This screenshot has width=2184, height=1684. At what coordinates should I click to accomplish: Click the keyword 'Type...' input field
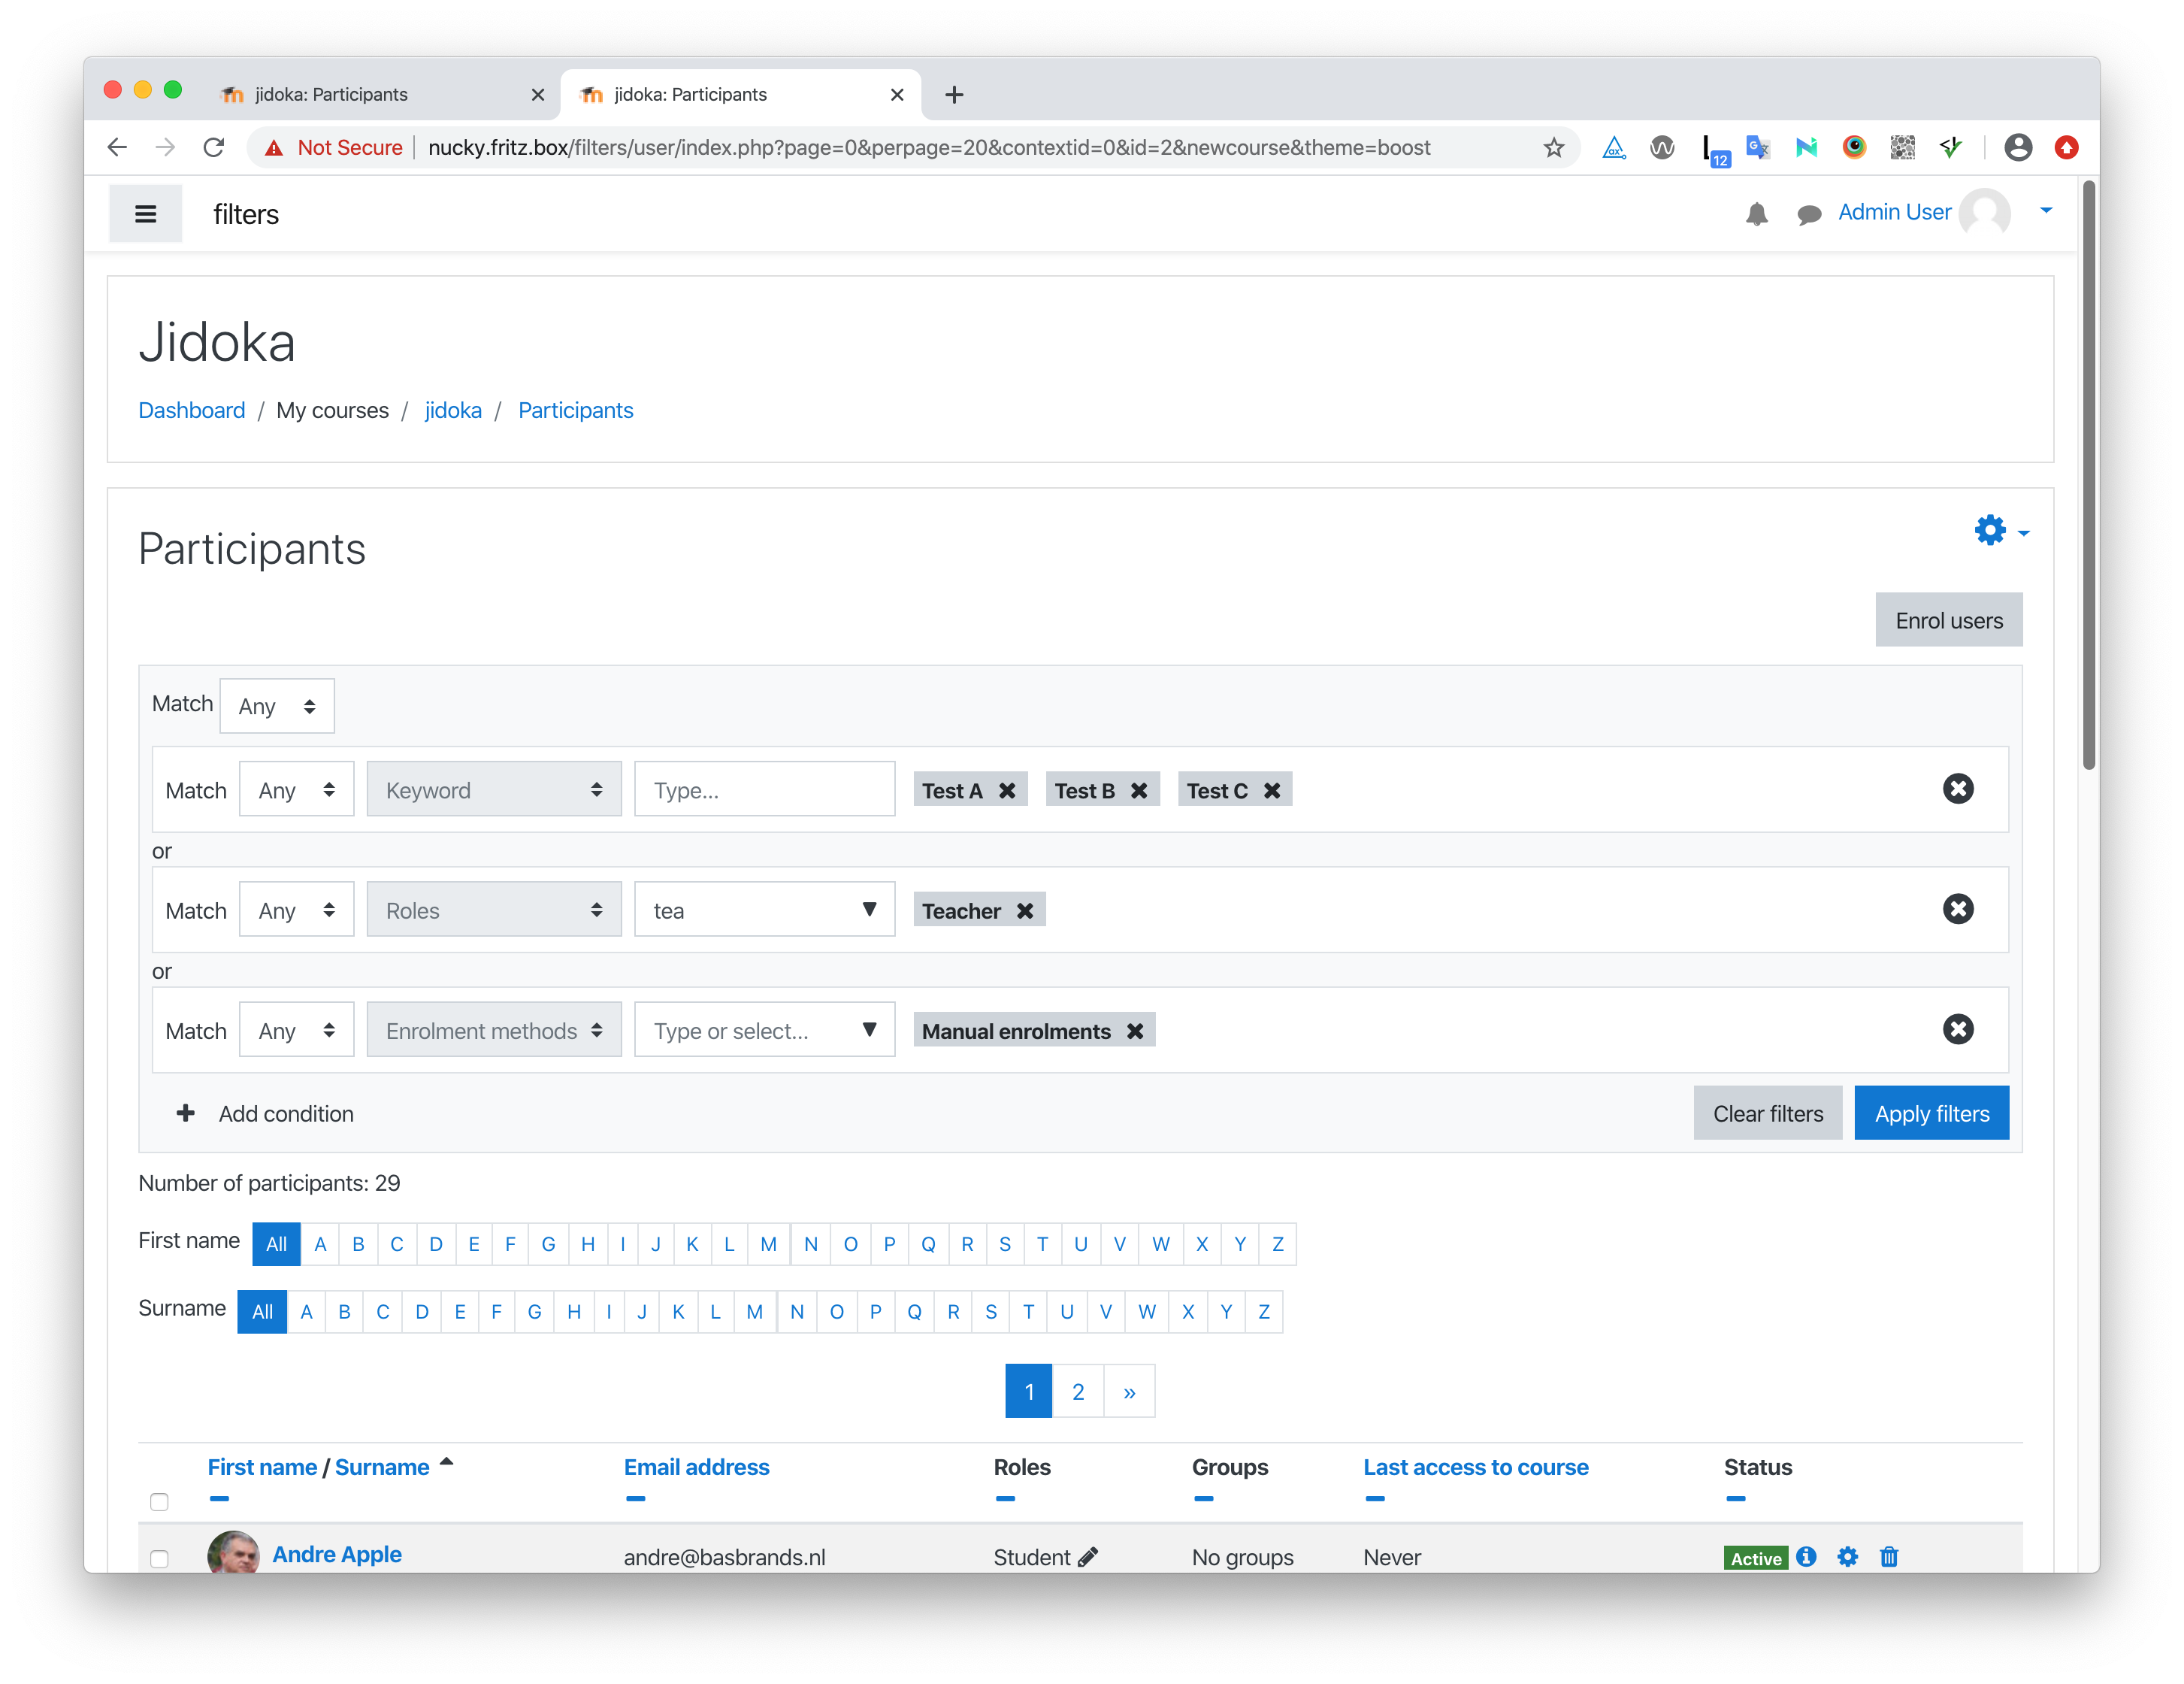point(764,789)
